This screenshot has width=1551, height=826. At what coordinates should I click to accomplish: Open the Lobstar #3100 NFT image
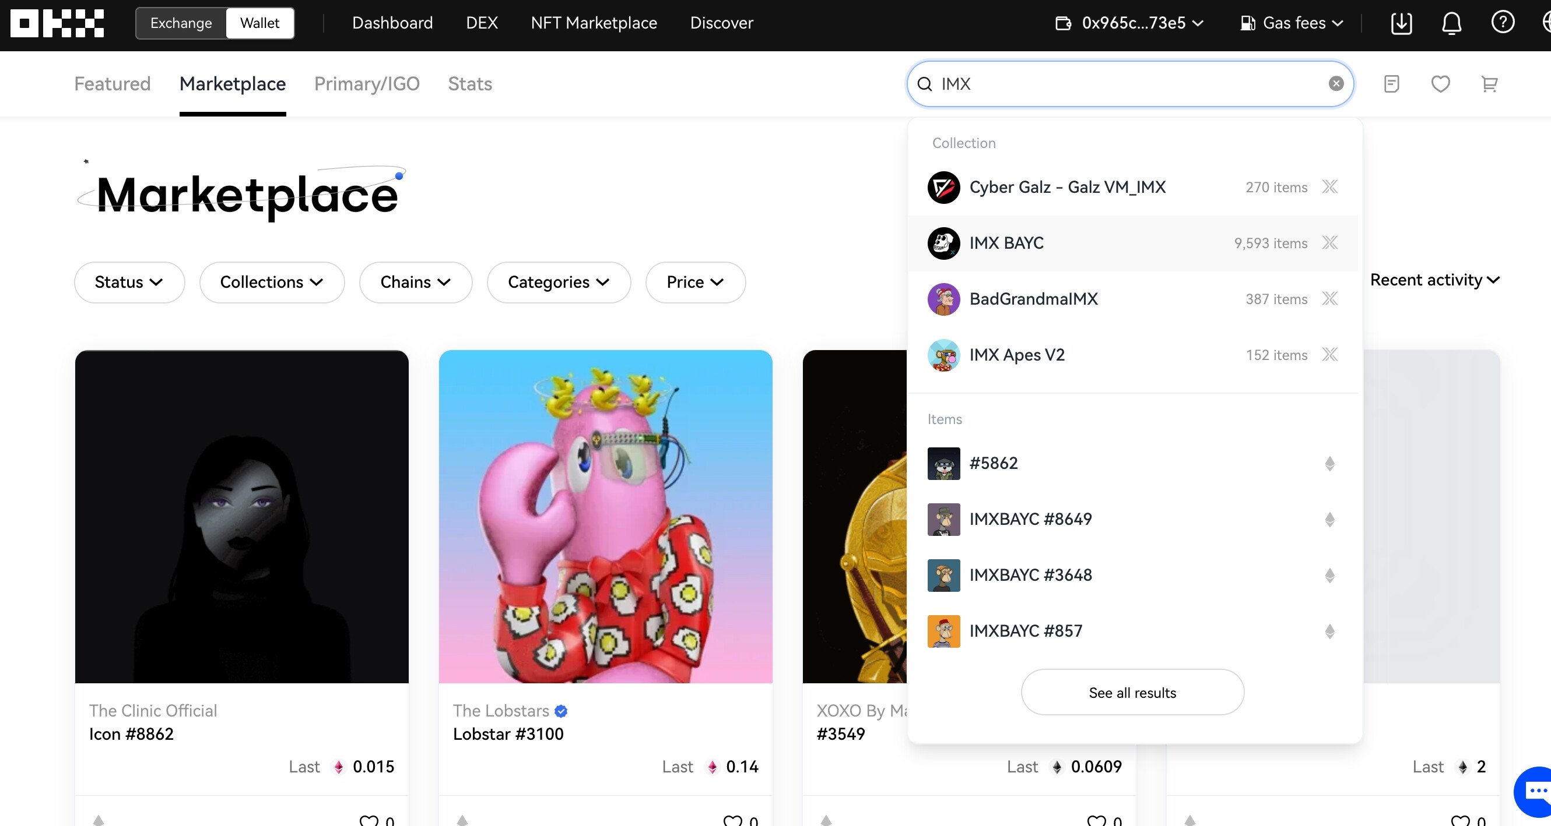pyautogui.click(x=605, y=517)
